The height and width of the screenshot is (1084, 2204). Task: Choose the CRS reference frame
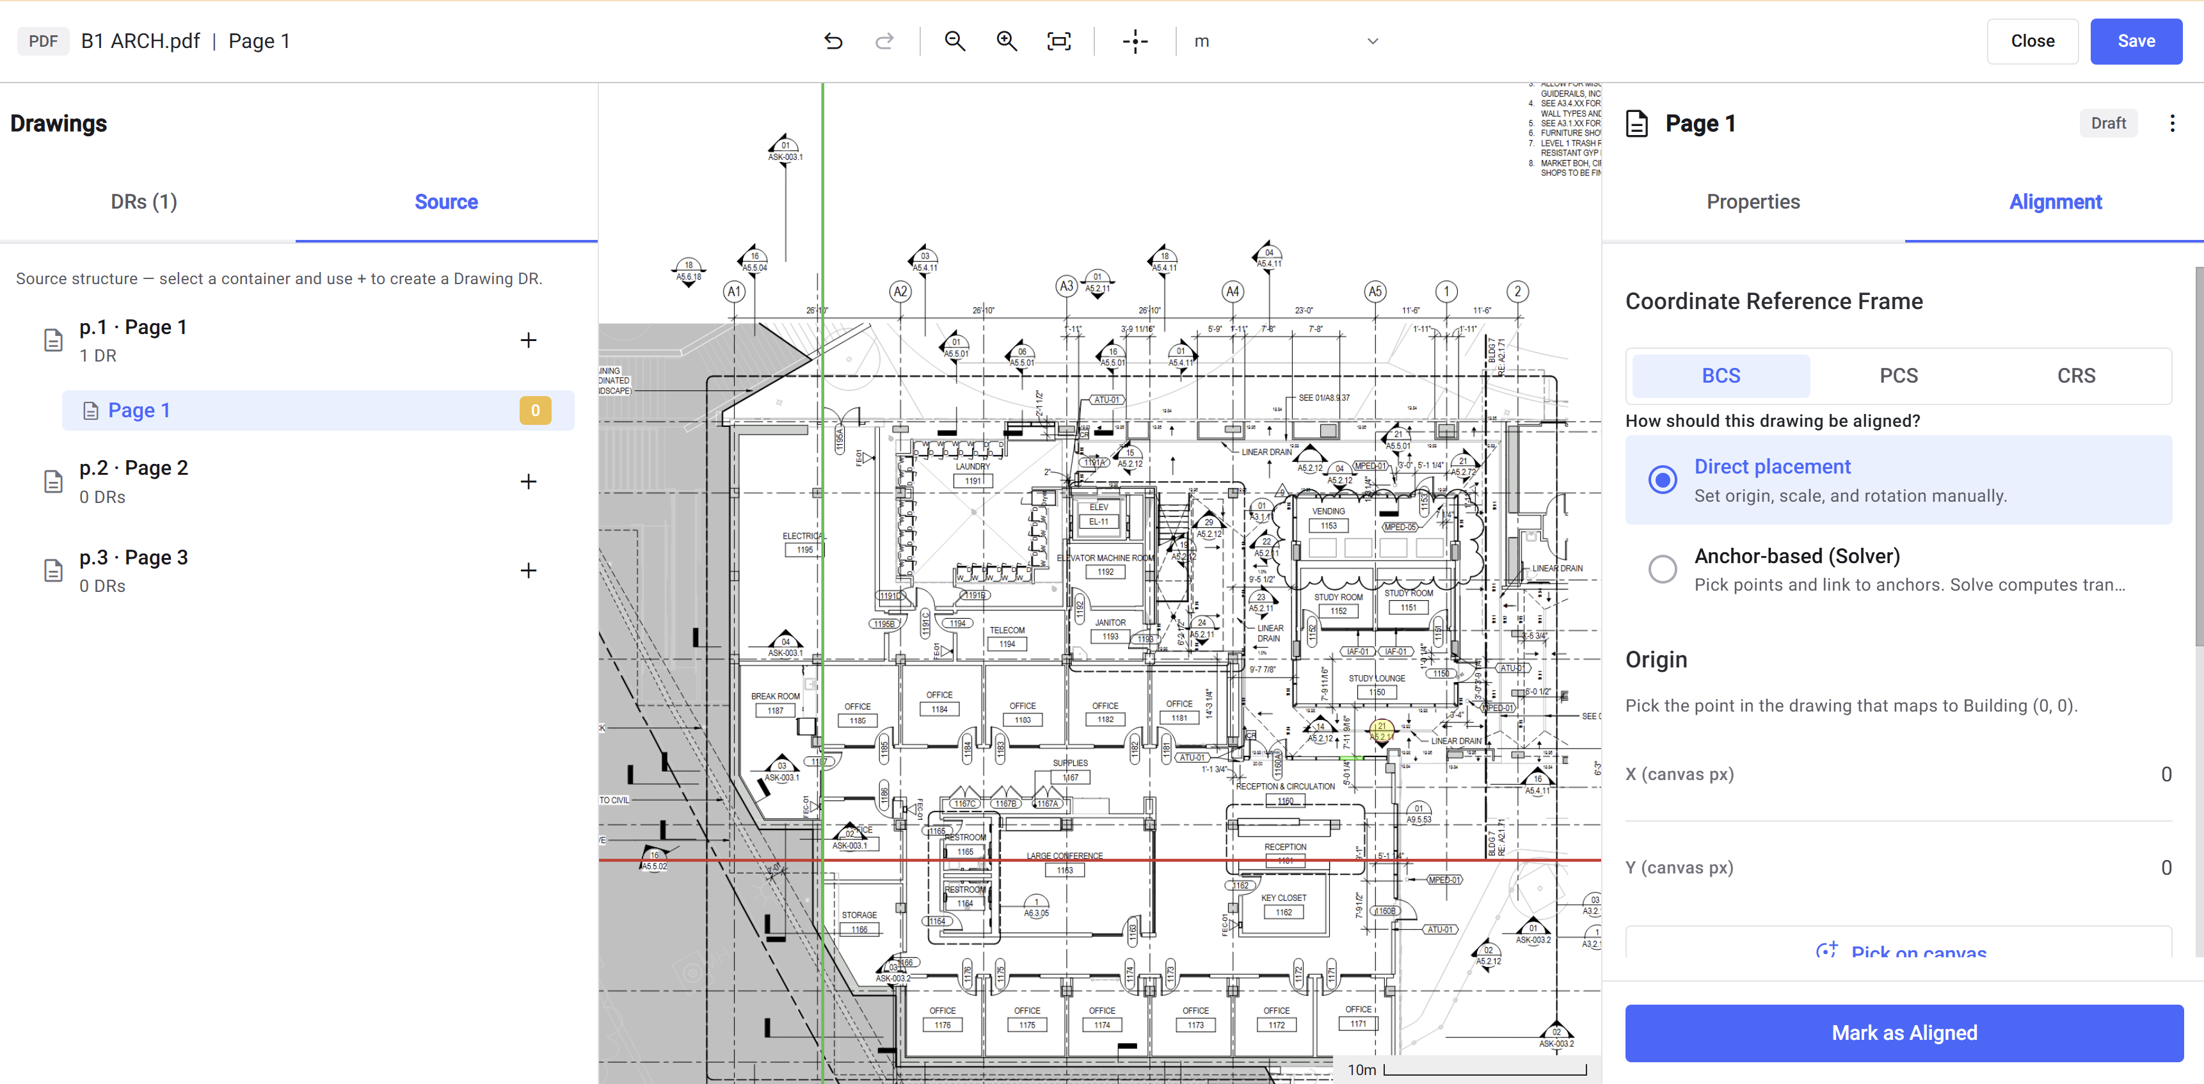(x=2075, y=376)
